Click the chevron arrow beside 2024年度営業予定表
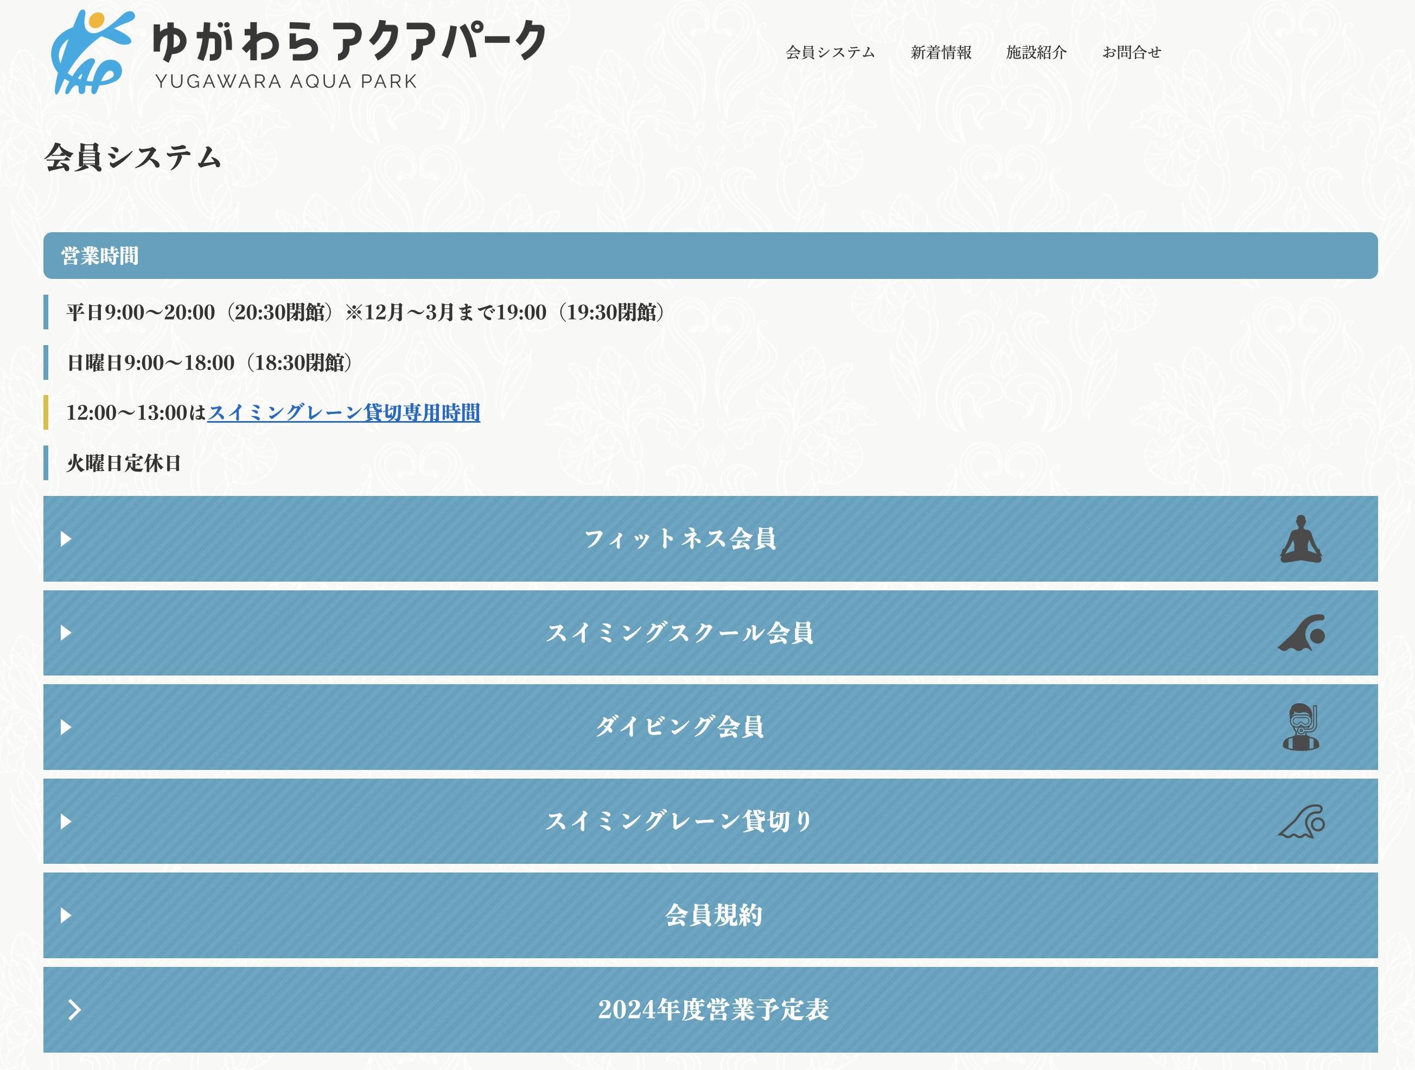Viewport: 1415px width, 1070px height. [x=75, y=1009]
